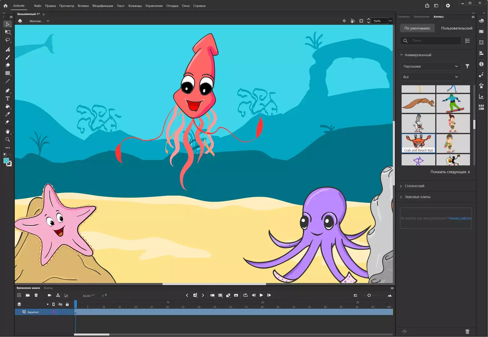Toggle the loop playback button
This screenshot has height=337, width=488.
tap(245, 295)
